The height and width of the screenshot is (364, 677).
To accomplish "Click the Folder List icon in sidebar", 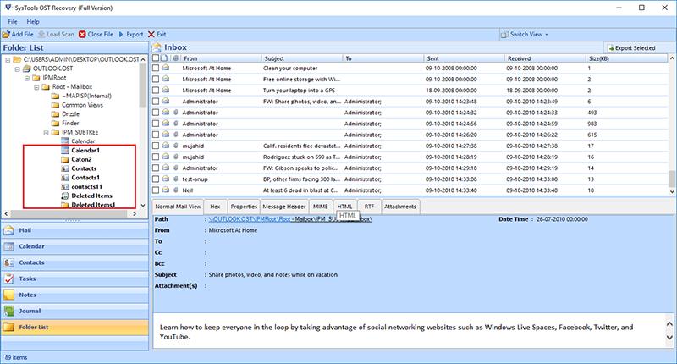I will [8, 327].
